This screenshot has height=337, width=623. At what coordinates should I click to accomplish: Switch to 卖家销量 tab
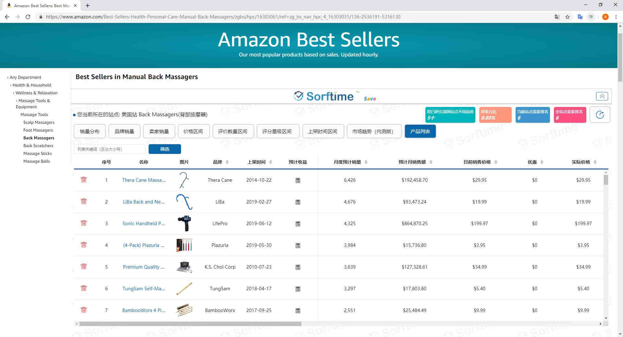click(x=159, y=131)
